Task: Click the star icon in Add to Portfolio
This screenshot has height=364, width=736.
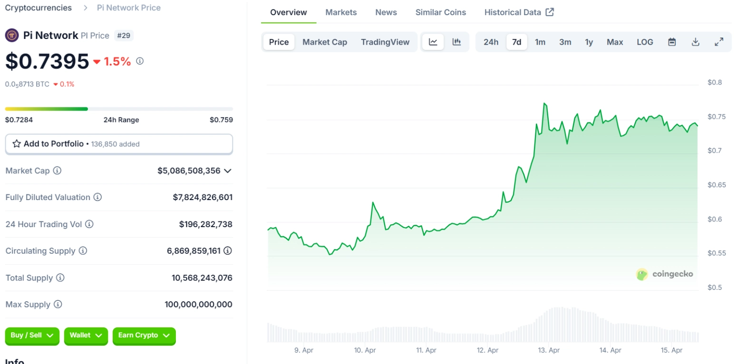Action: coord(17,144)
